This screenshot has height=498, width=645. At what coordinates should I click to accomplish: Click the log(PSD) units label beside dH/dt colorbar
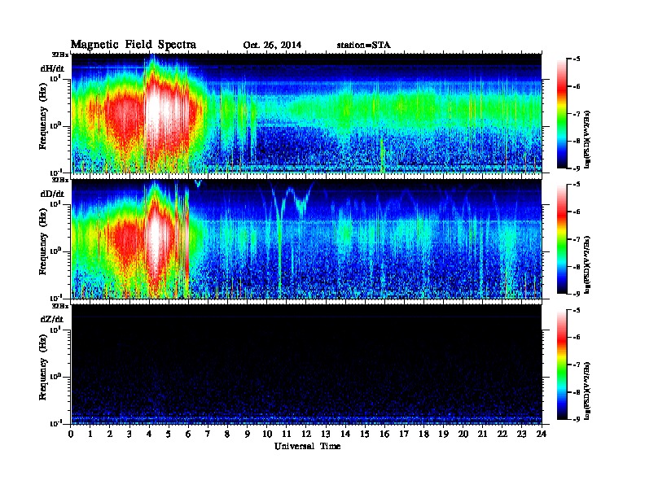point(588,140)
